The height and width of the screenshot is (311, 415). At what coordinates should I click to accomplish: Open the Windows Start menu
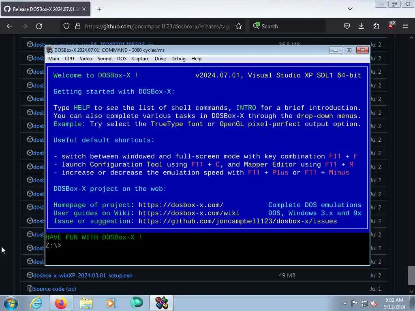tap(11, 303)
